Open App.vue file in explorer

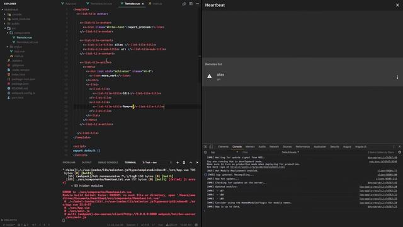(20, 52)
